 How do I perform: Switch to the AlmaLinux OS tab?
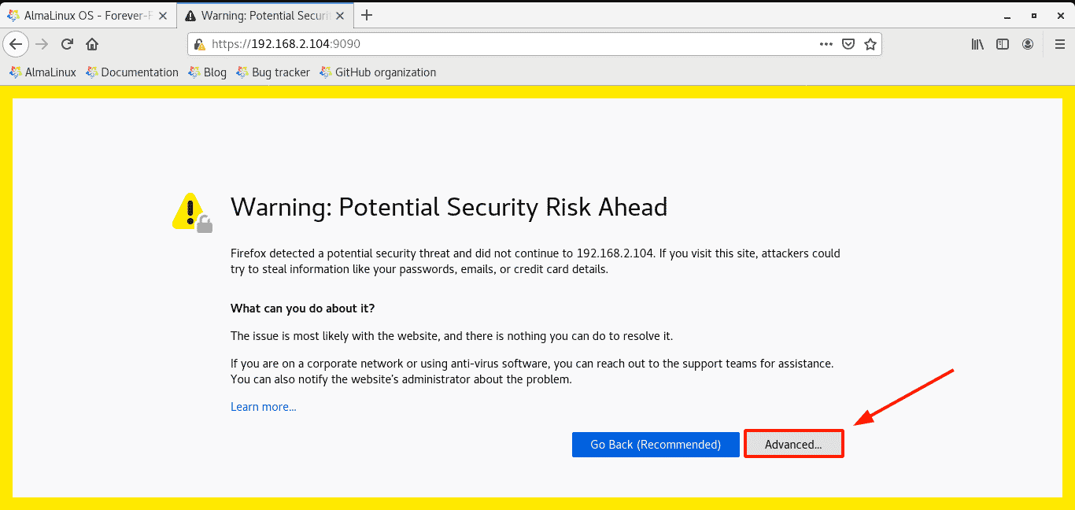[88, 15]
